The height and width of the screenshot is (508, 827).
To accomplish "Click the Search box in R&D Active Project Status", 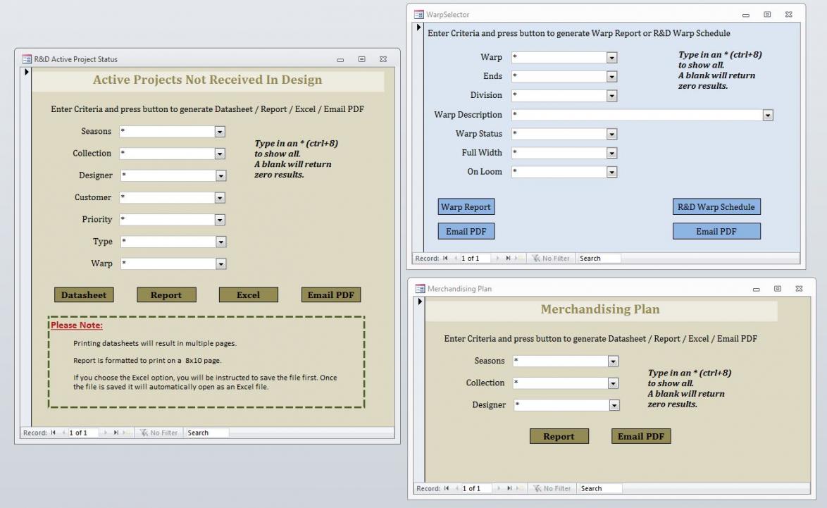I will click(x=207, y=433).
